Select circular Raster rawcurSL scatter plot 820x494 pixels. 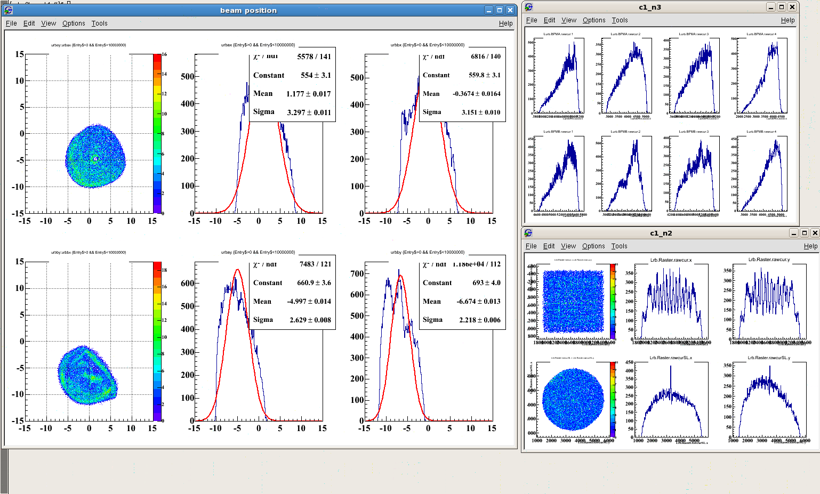point(573,399)
